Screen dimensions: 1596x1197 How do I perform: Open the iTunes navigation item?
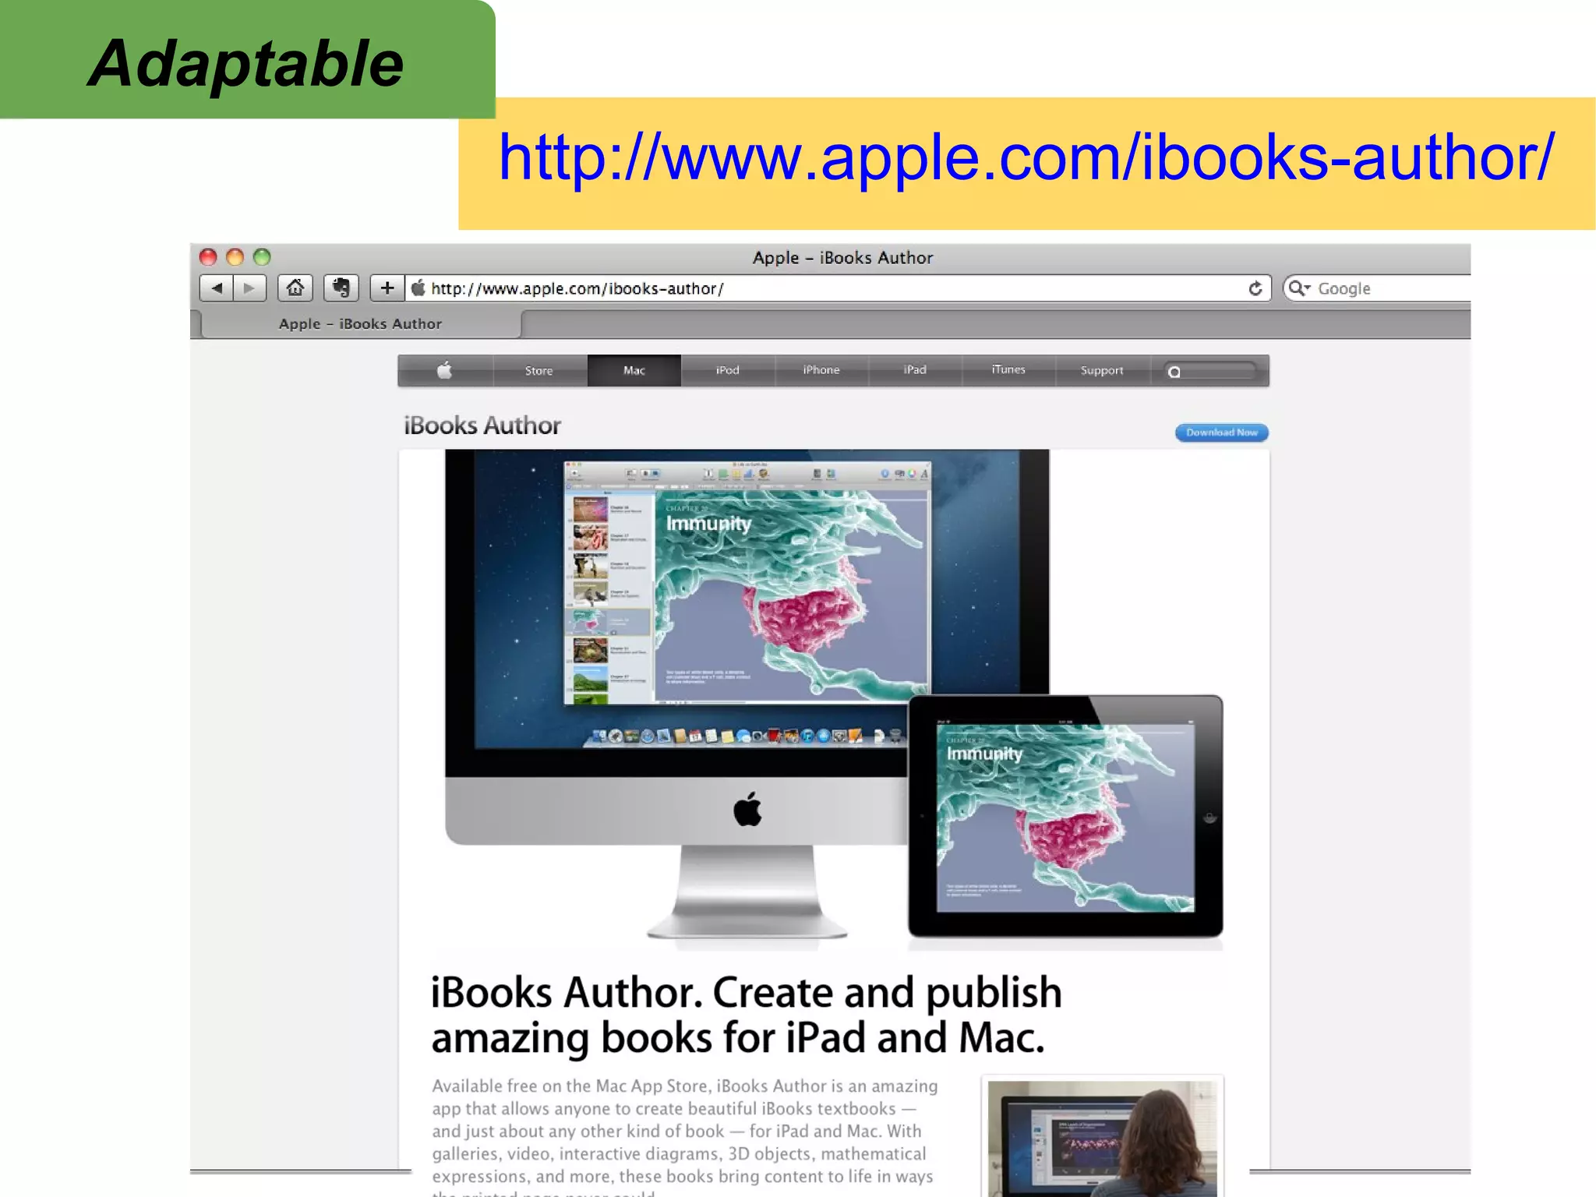(x=1008, y=370)
